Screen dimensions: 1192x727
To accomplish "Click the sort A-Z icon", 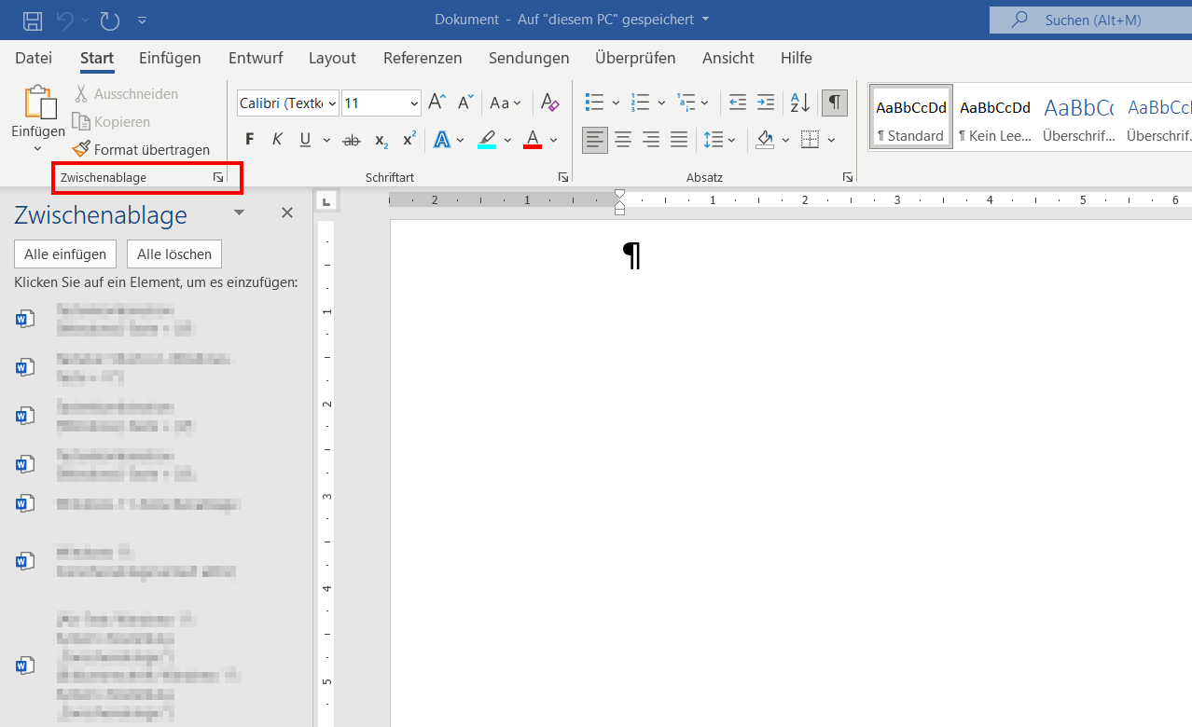I will [x=800, y=103].
